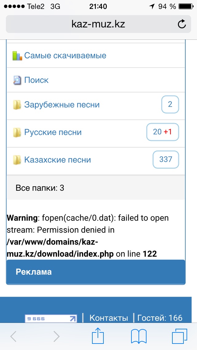Tap the search magnifier icon beside Поиск
197x350 pixels.
[17, 80]
